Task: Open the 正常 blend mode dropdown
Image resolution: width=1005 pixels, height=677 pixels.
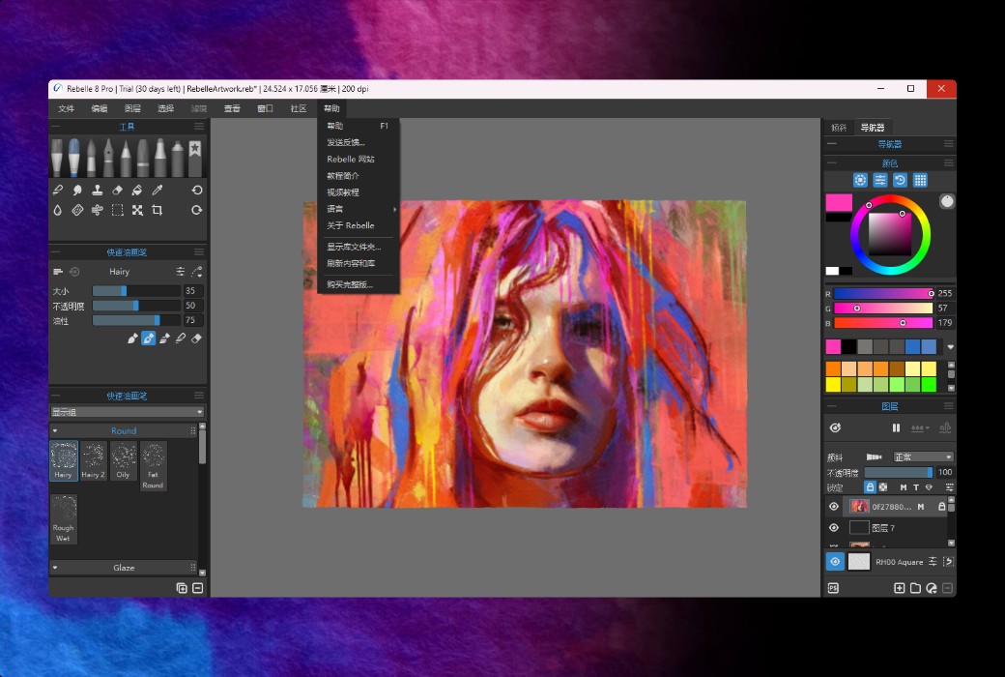Action: click(x=922, y=456)
